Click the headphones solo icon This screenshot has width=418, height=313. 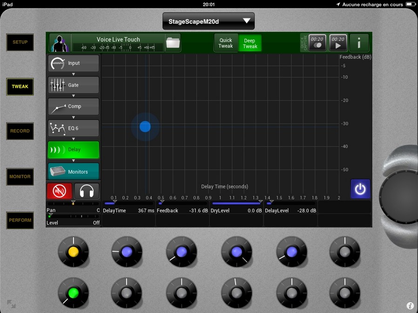[87, 191]
